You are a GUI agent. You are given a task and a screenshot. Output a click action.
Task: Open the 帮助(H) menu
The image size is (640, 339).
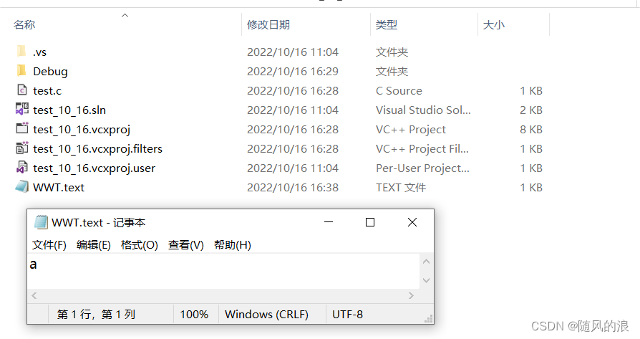(x=232, y=245)
